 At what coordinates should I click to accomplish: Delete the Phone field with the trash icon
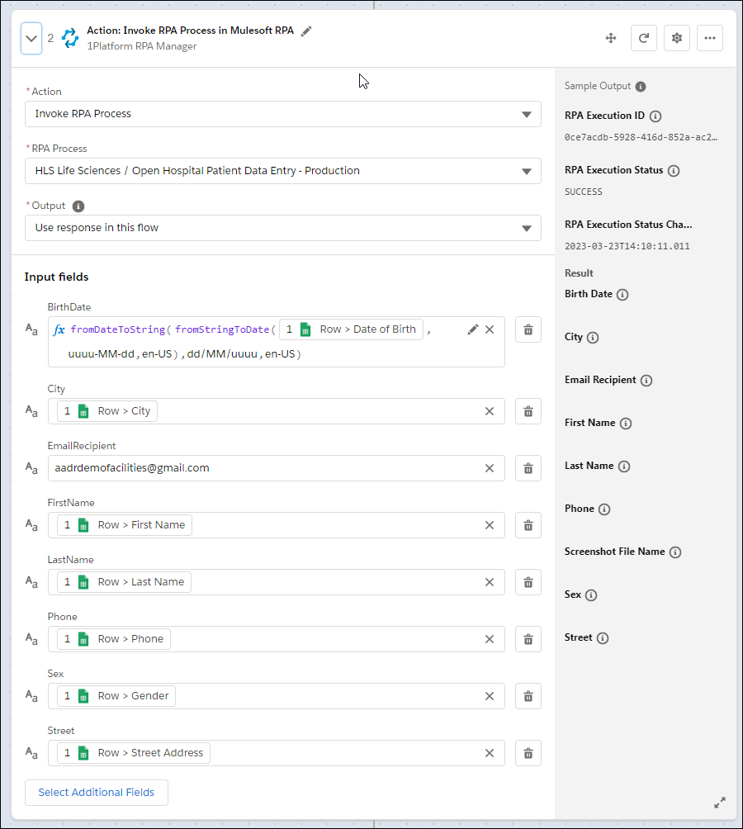click(528, 638)
